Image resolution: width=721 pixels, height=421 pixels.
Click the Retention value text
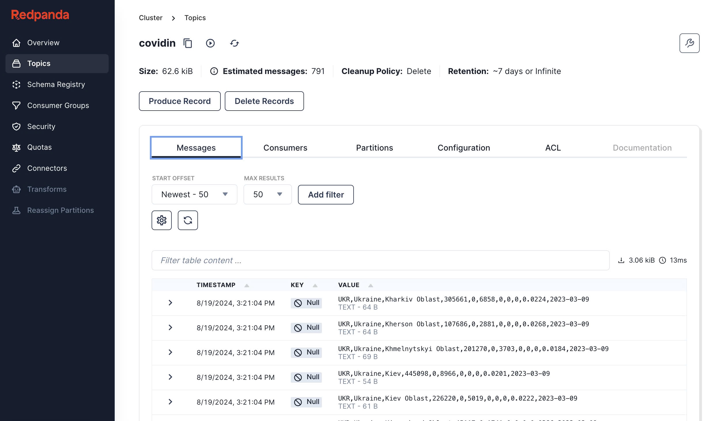coord(527,71)
